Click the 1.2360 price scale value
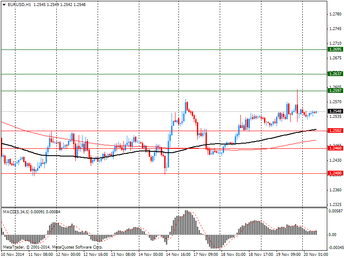This screenshot has width=344, height=258. [336, 190]
